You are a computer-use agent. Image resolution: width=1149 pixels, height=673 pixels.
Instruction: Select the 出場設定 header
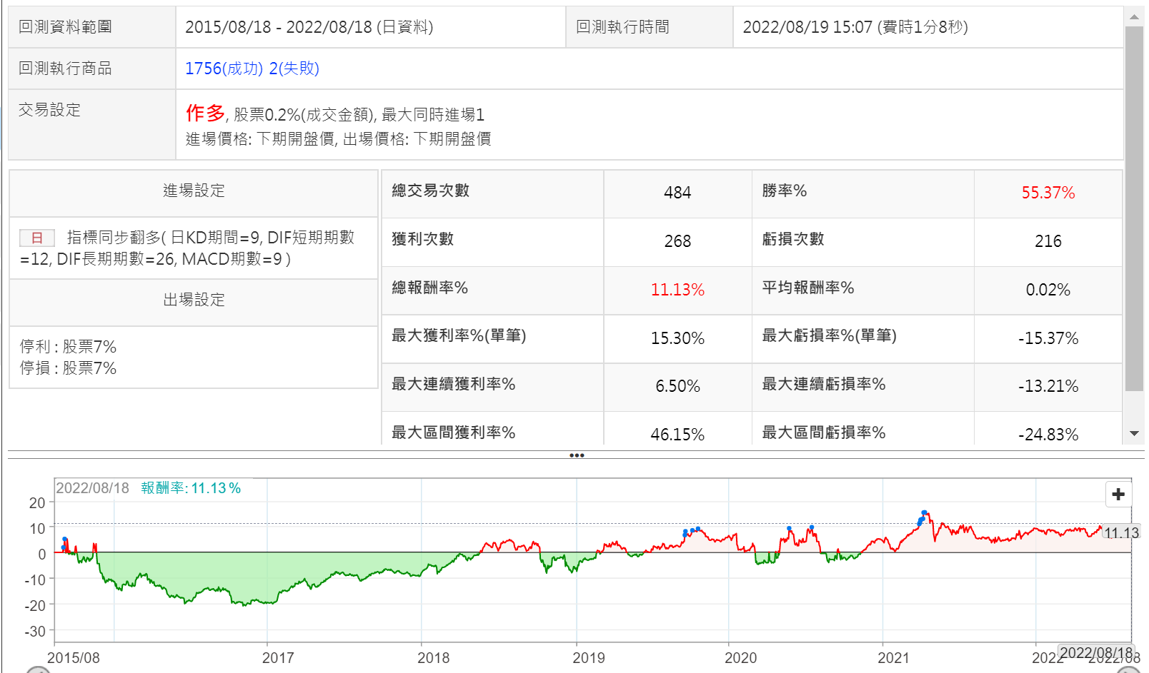tap(194, 300)
